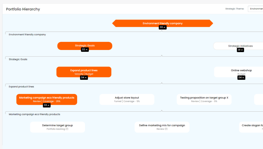Image resolution: width=263 pixels, height=149 pixels.
Task: Click 'Funnel | Coverage - 5%' text
Action: pos(127,101)
